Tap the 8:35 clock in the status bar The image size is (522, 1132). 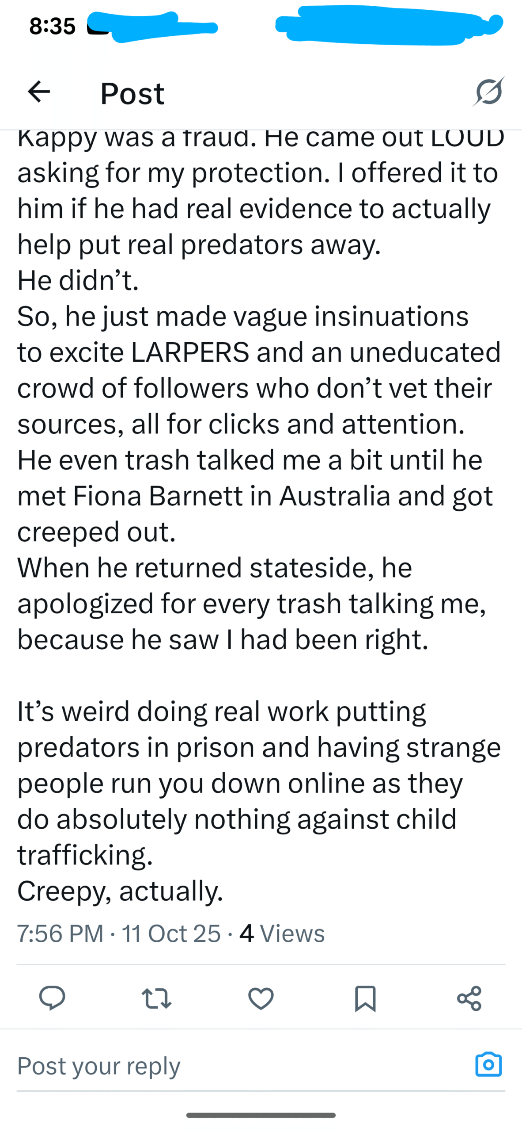point(52,26)
